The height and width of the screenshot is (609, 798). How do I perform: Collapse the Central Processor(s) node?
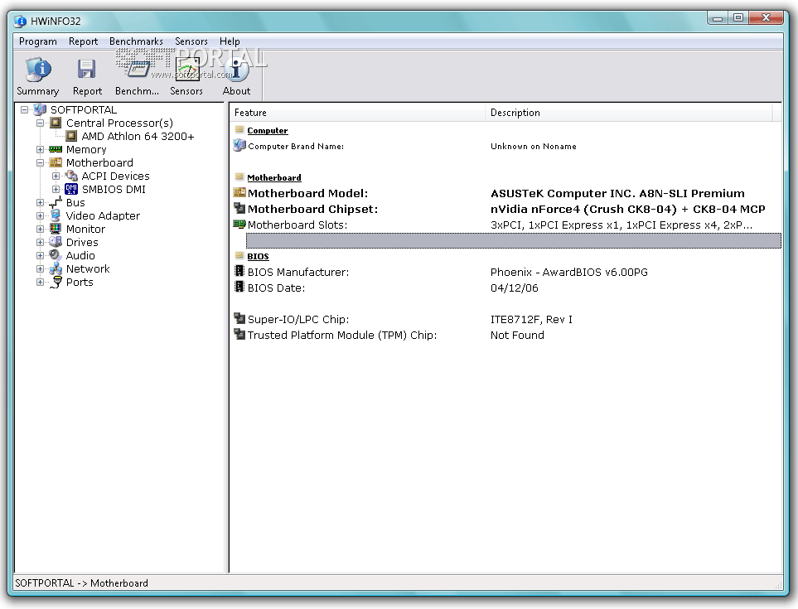[x=40, y=123]
